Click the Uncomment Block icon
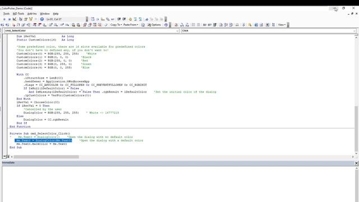This screenshot has width=359, height=202. (140, 19)
